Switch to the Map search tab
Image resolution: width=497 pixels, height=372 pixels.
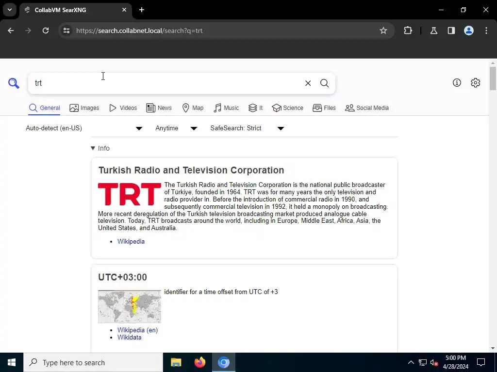point(193,108)
